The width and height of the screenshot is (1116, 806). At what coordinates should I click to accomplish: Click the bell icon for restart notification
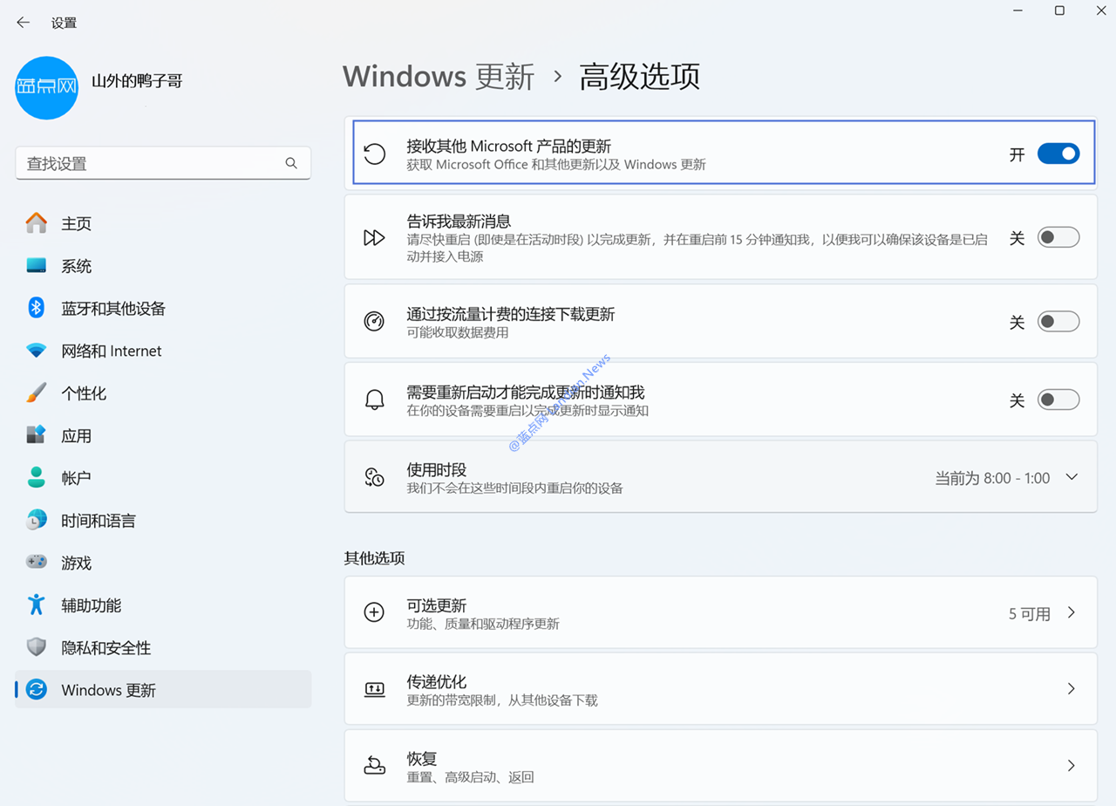(x=374, y=400)
